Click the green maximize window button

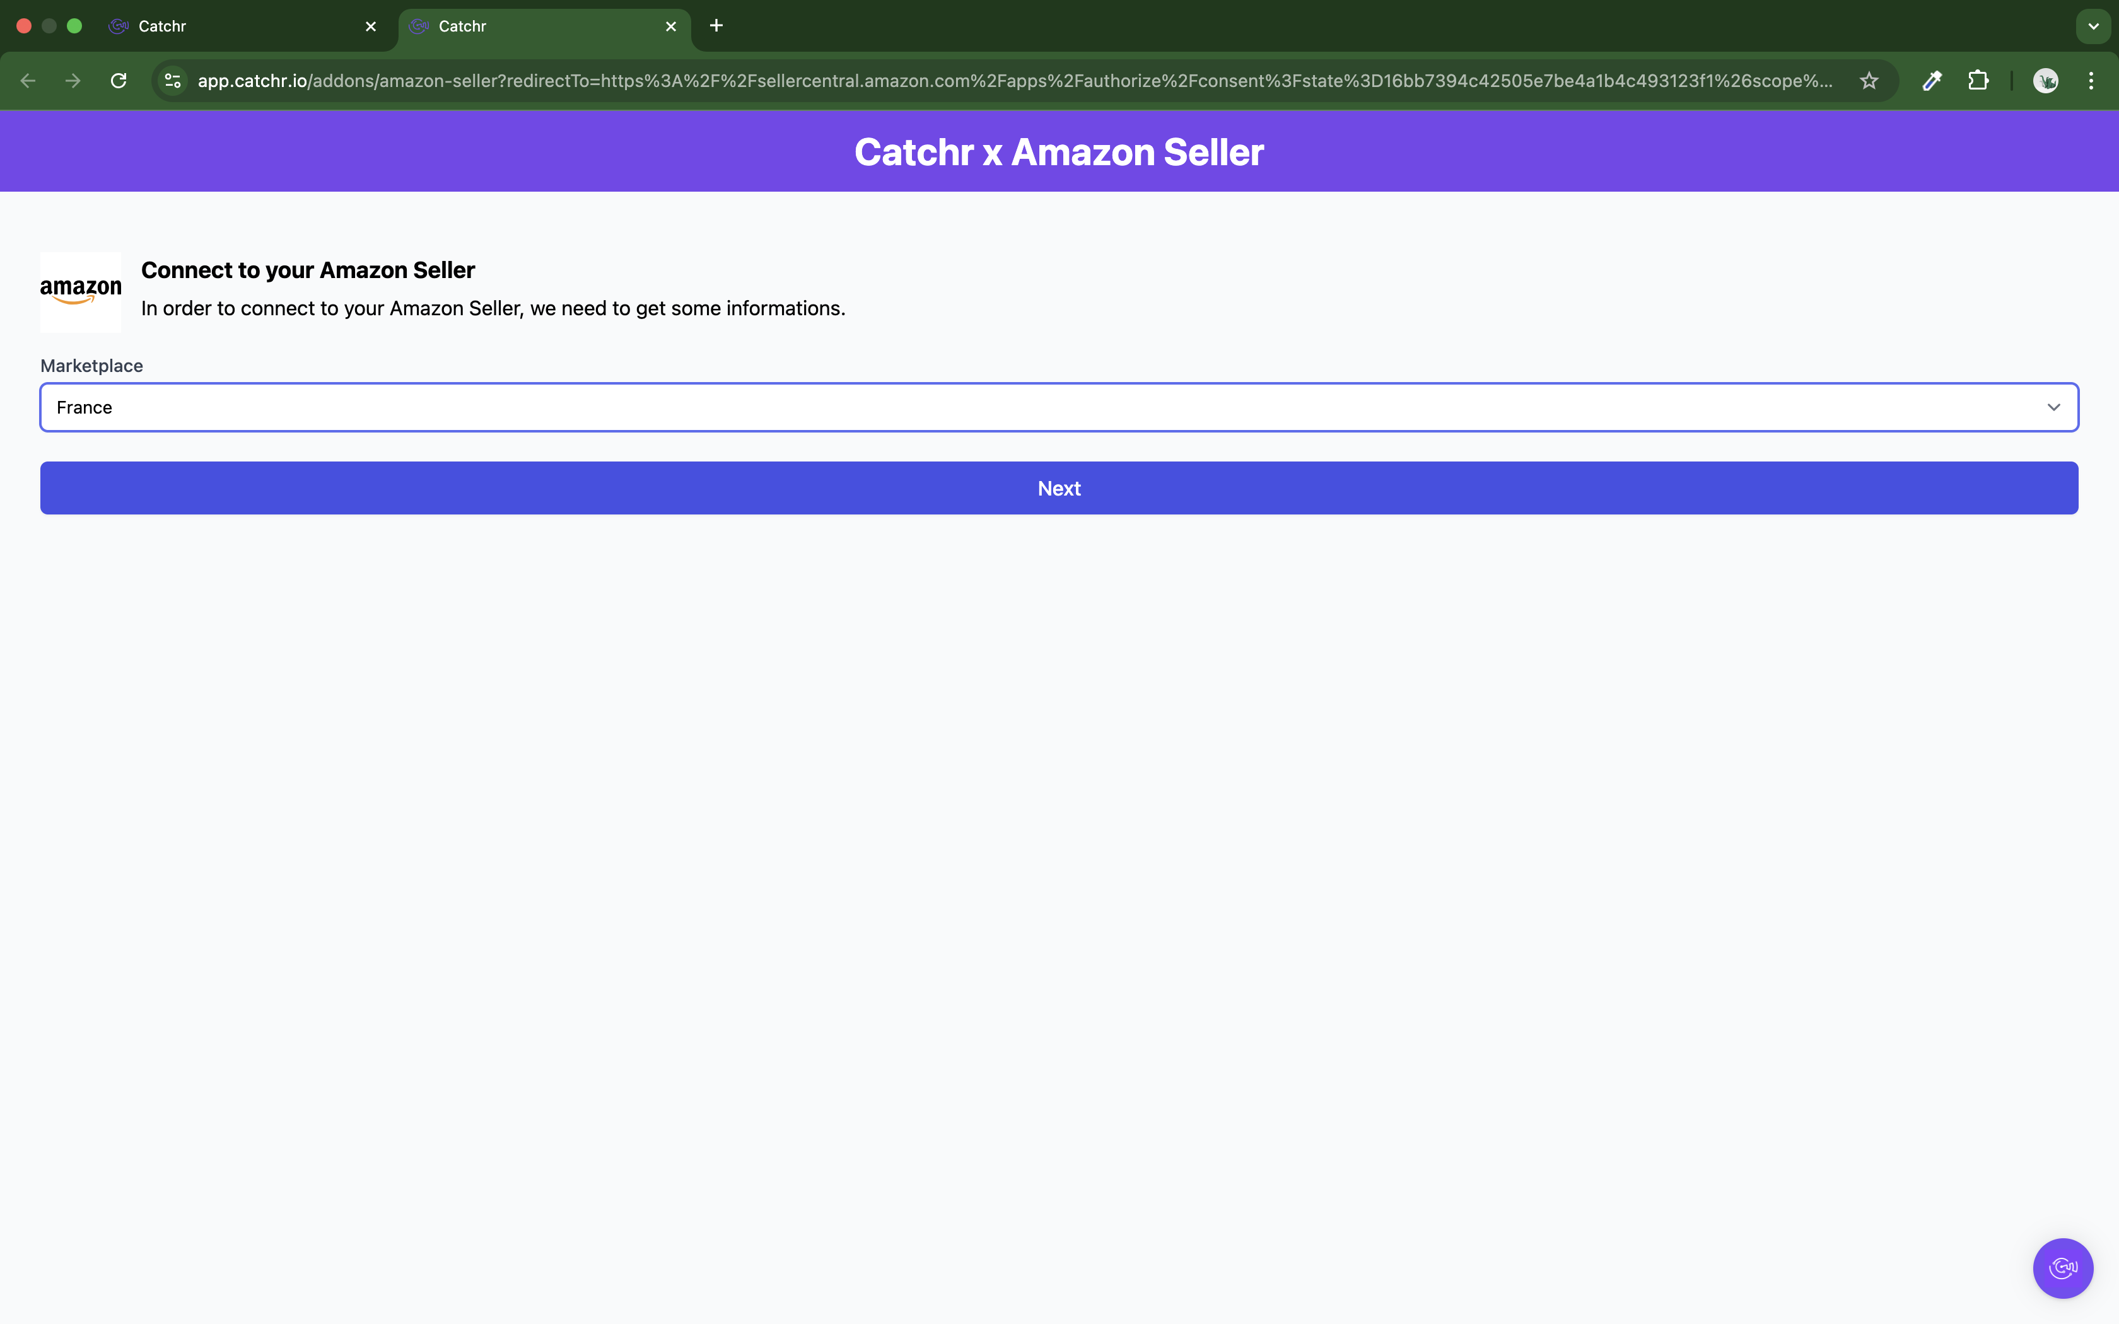coord(74,26)
